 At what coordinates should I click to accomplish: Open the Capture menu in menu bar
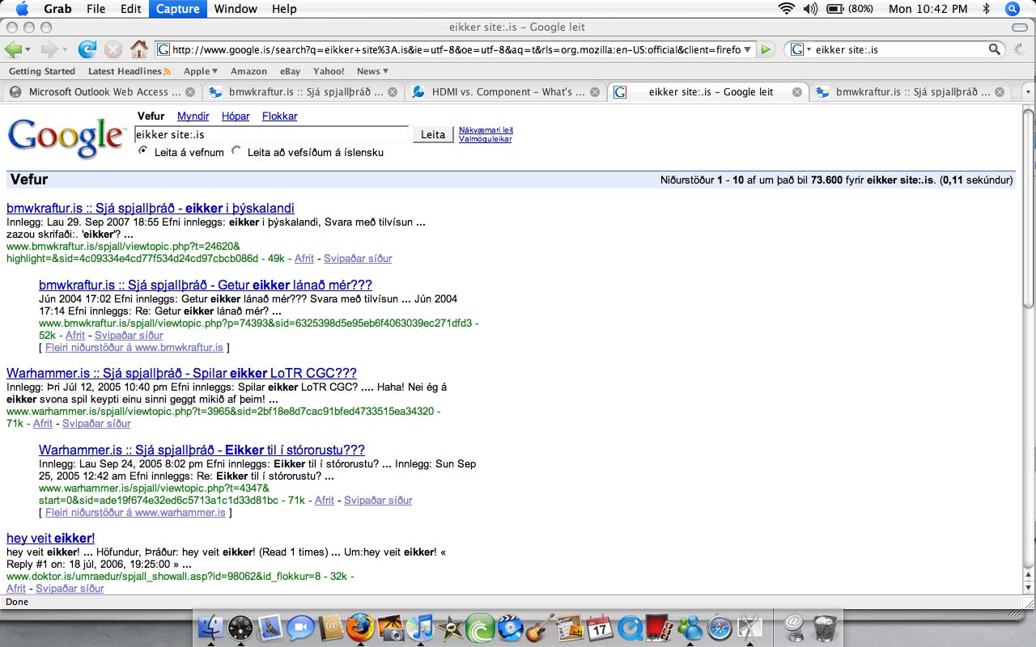tap(177, 9)
